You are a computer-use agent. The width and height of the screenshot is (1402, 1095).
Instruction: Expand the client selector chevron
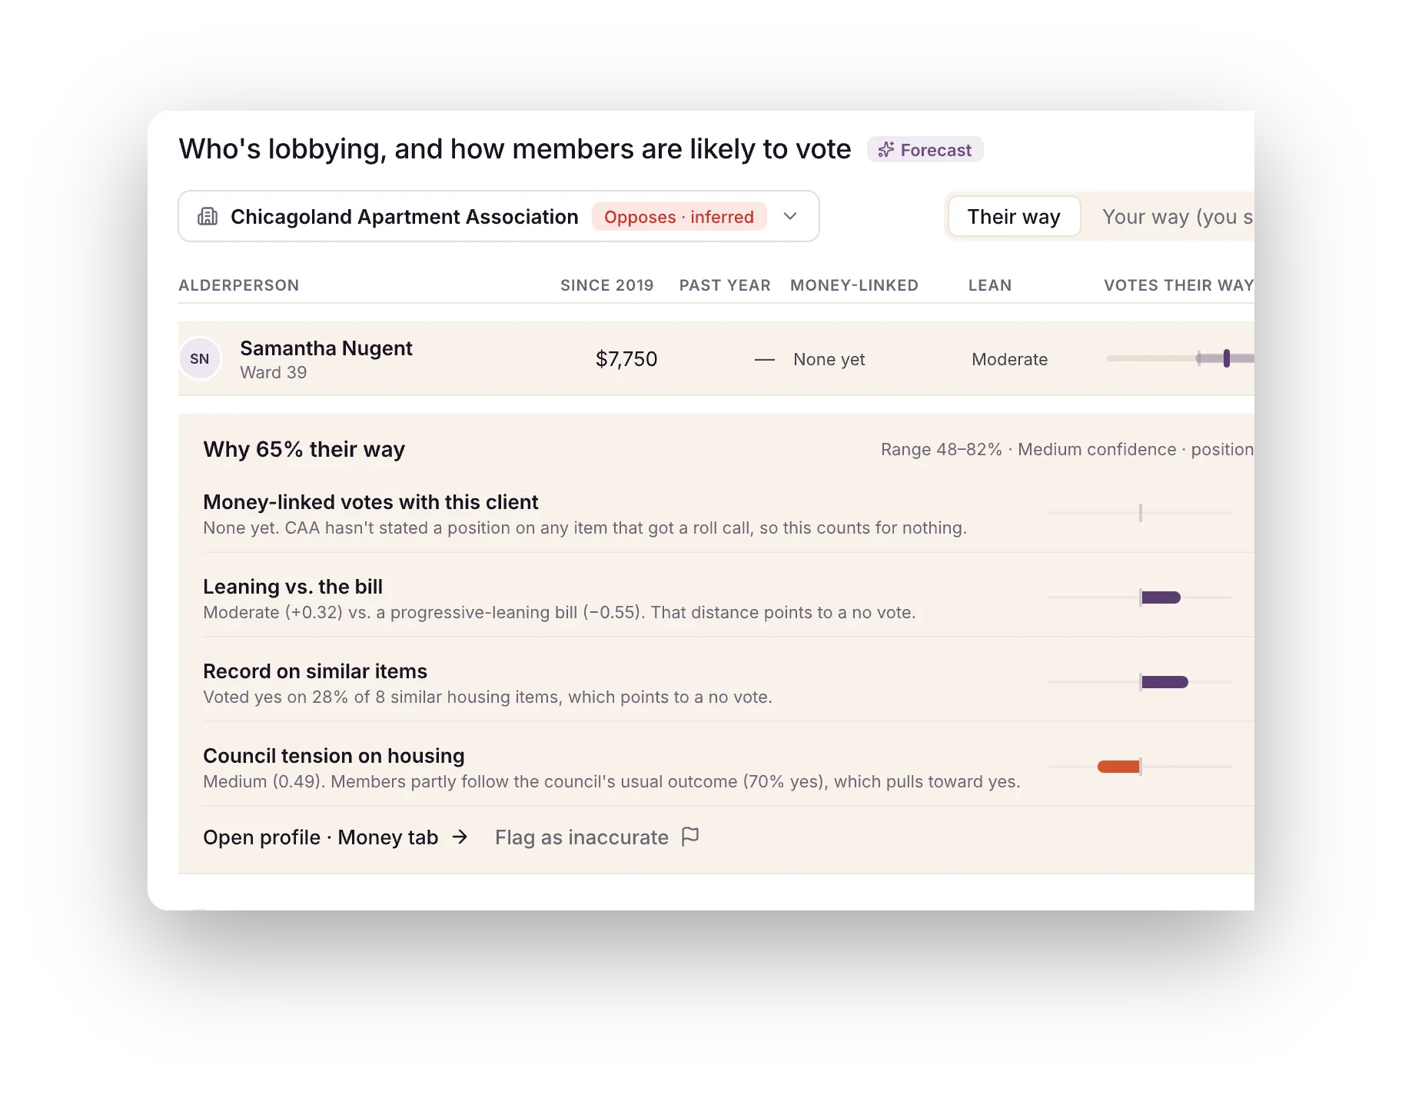coord(790,216)
